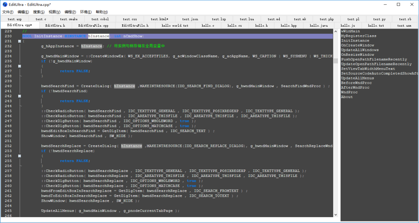Image resolution: width=419 pixels, height=223 pixels.
Task: Jump to About in the function list
Action: [x=347, y=97]
